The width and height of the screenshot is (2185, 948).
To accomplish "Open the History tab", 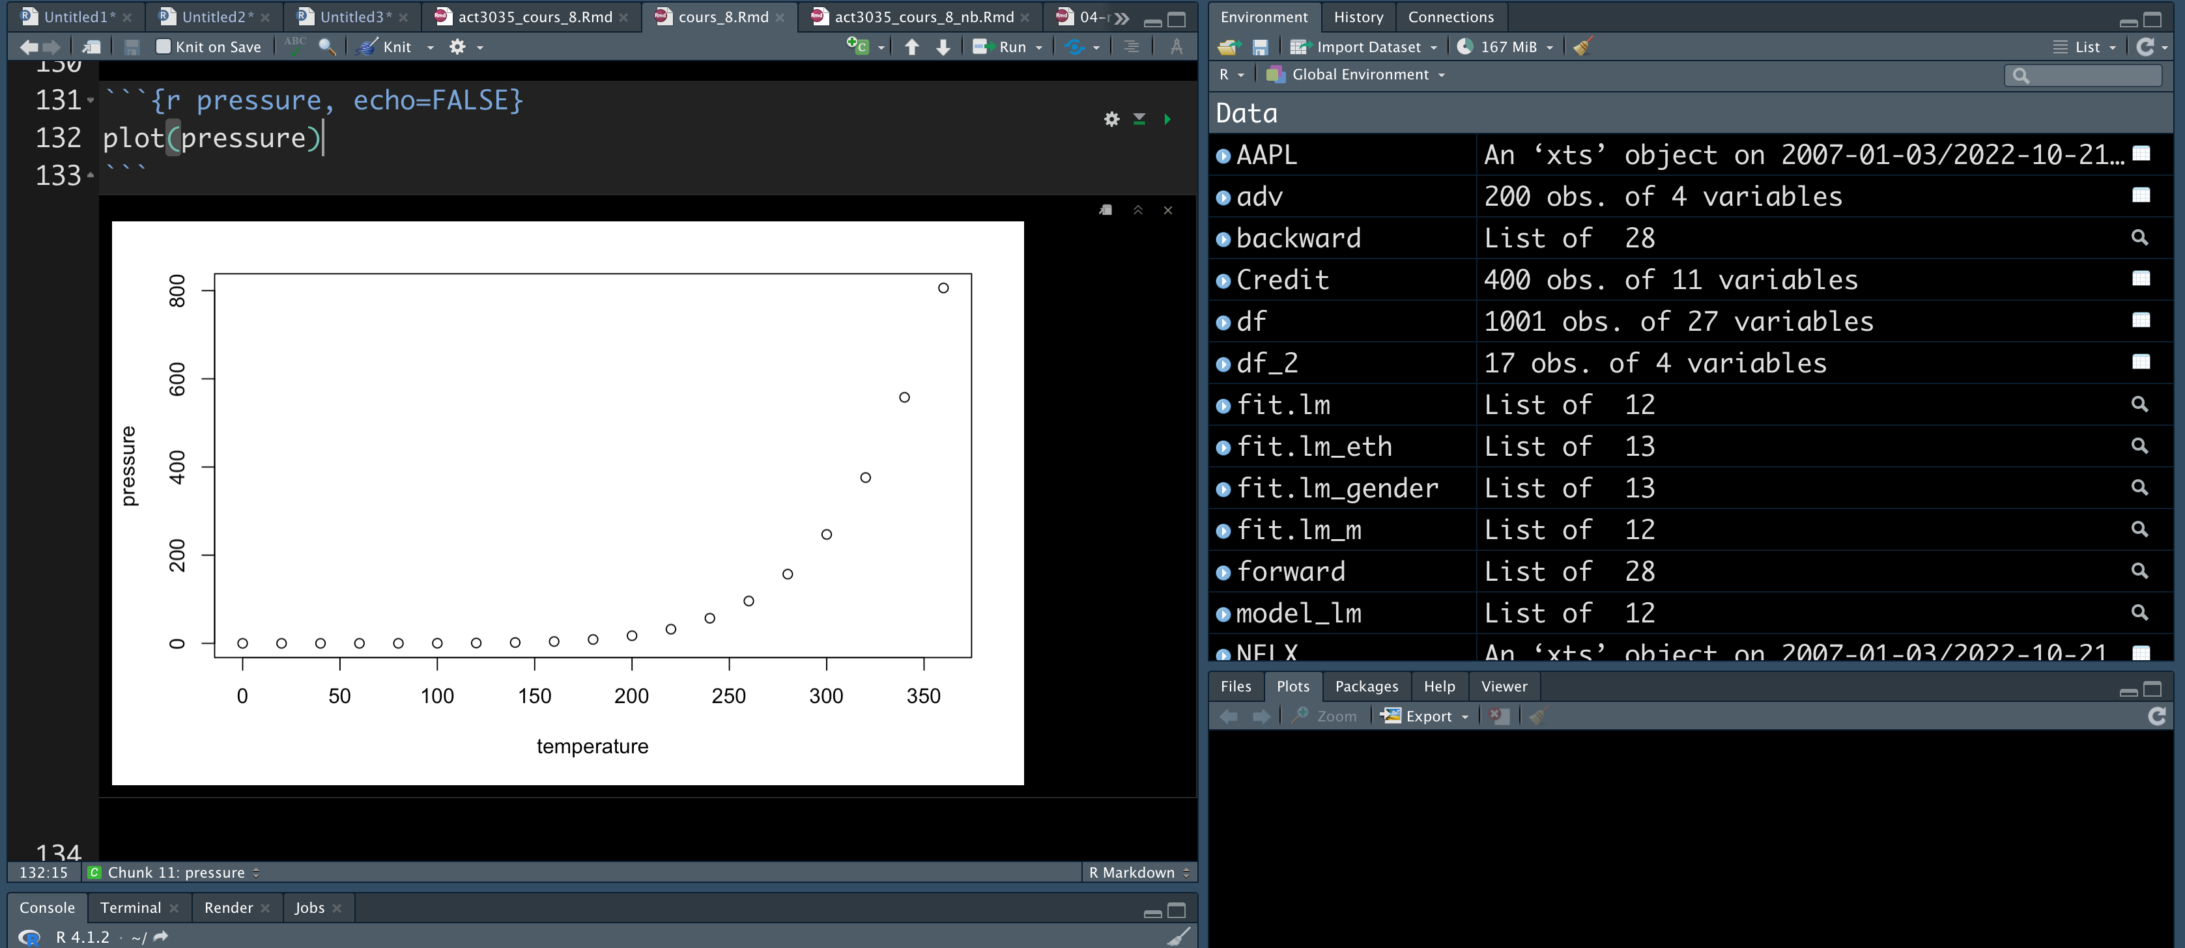I will (x=1358, y=17).
